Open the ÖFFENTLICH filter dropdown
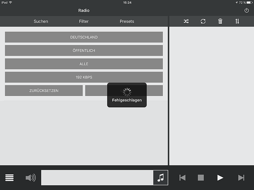This screenshot has height=190, width=254. tap(84, 51)
